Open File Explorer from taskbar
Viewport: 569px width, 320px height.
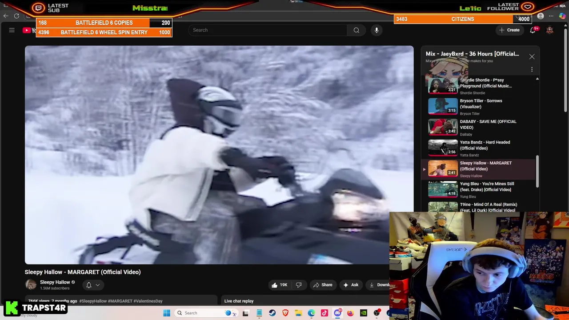[x=298, y=313]
